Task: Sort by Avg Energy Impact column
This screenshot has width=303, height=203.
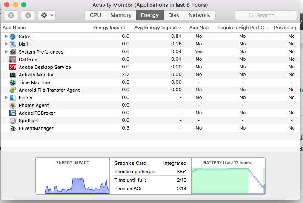Action: coord(156,28)
